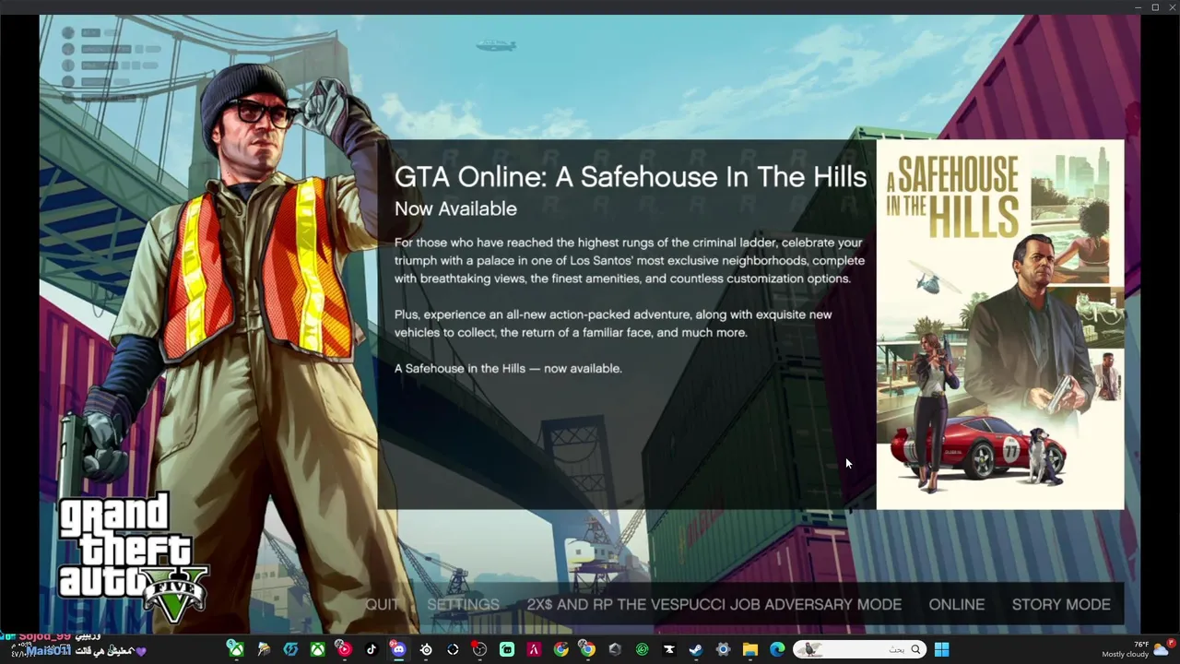The width and height of the screenshot is (1180, 664).
Task: Switch to Discord in the taskbar
Action: [x=397, y=649]
